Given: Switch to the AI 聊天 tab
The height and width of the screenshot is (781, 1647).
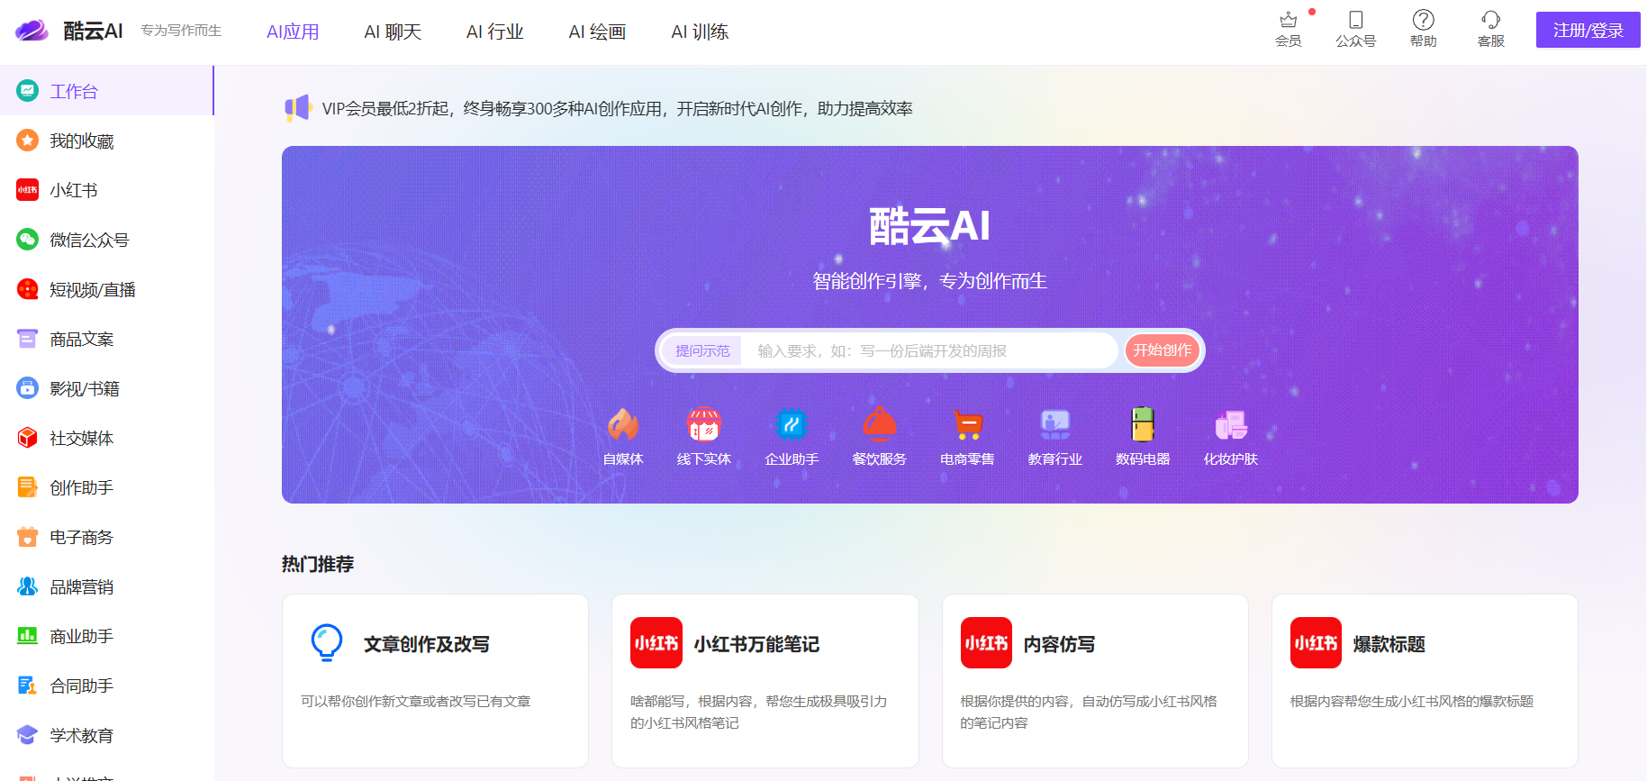Looking at the screenshot, I should point(393,32).
